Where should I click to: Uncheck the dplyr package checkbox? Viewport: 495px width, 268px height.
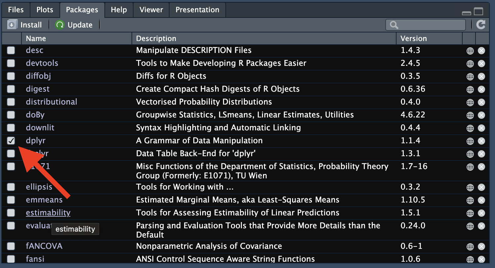pyautogui.click(x=11, y=141)
